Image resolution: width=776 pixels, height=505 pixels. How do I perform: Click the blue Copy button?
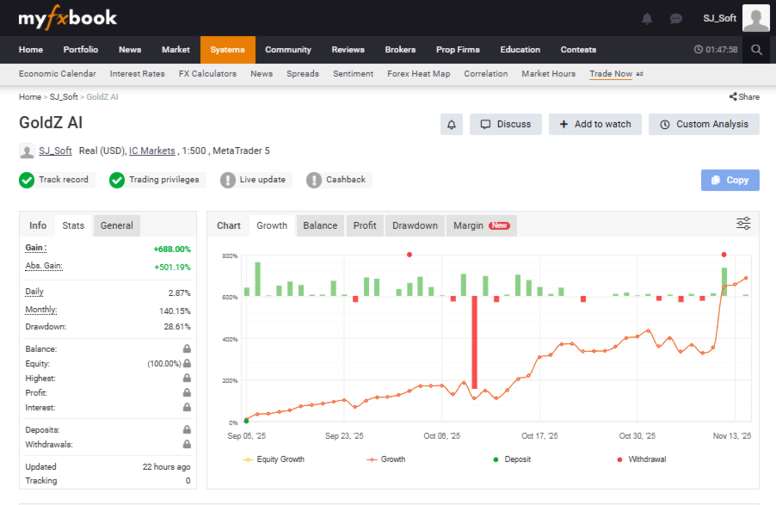(730, 180)
